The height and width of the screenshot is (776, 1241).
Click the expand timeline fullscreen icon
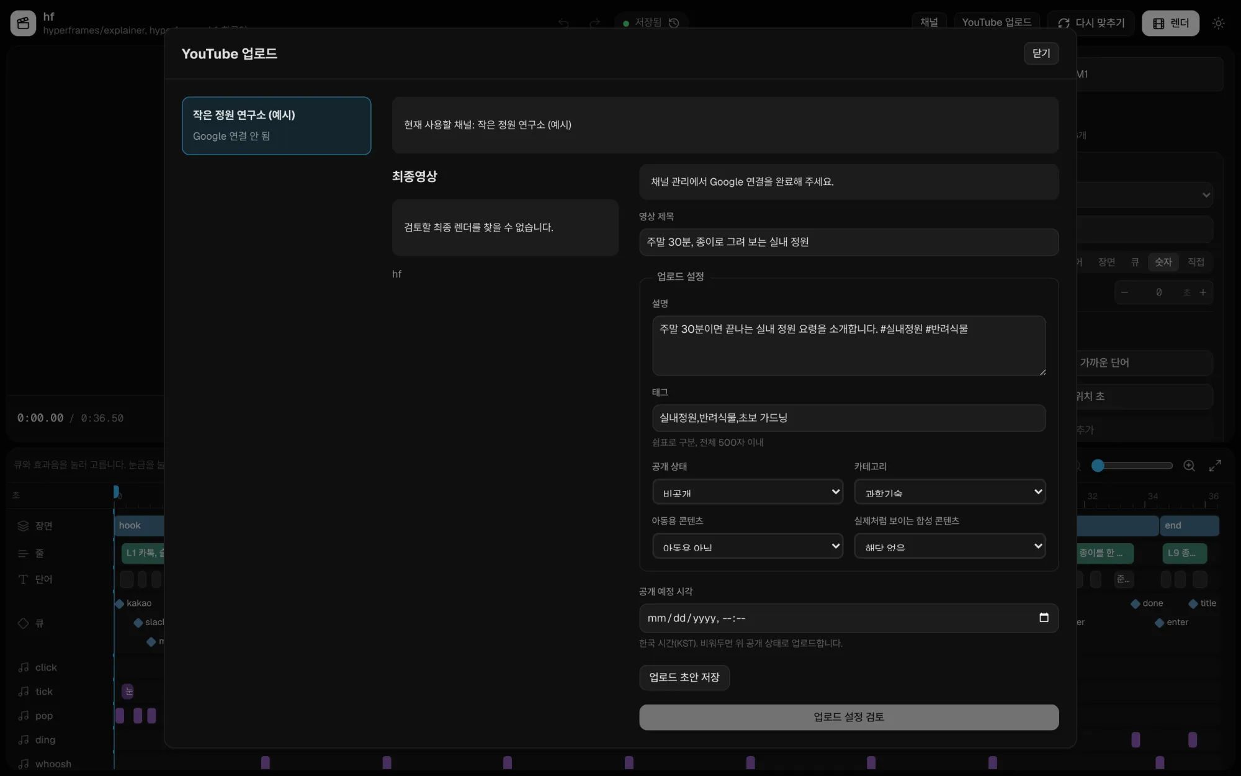click(1215, 466)
